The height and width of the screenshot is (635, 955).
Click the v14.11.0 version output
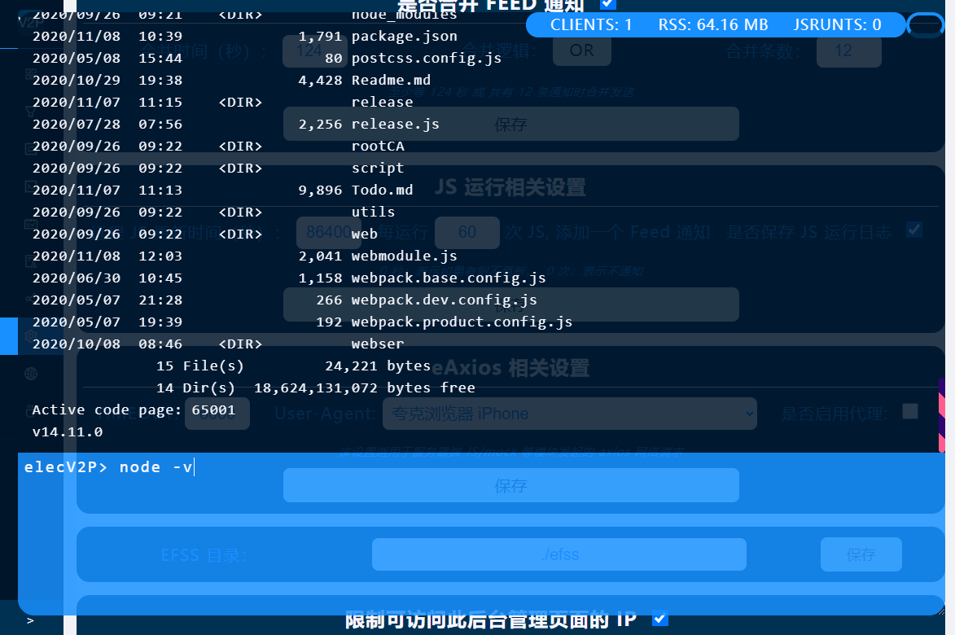[68, 432]
